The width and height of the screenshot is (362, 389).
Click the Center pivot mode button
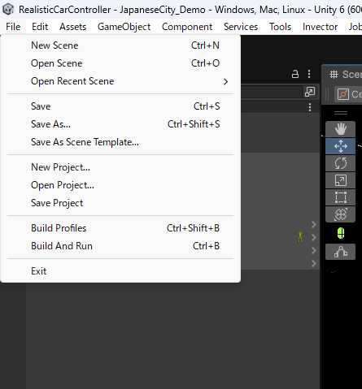coord(349,94)
